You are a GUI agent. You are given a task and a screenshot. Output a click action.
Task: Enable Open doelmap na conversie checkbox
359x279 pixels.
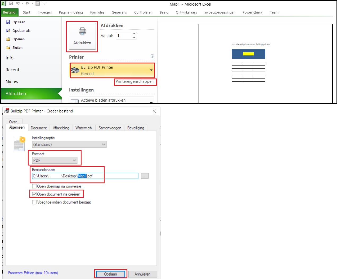pyautogui.click(x=34, y=186)
